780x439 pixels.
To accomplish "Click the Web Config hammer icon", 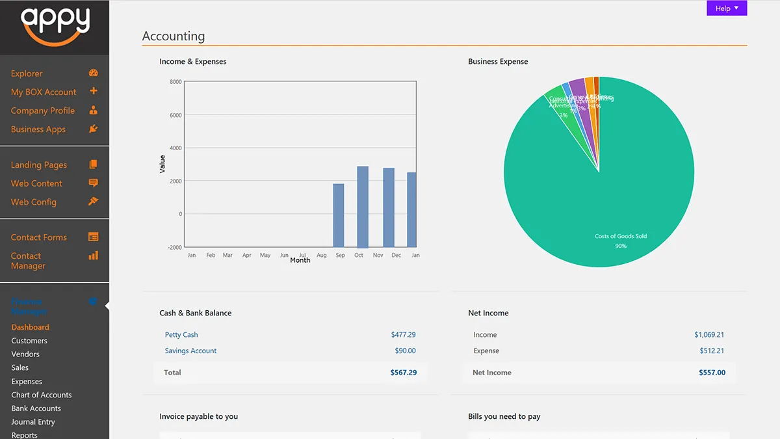I will pyautogui.click(x=93, y=202).
